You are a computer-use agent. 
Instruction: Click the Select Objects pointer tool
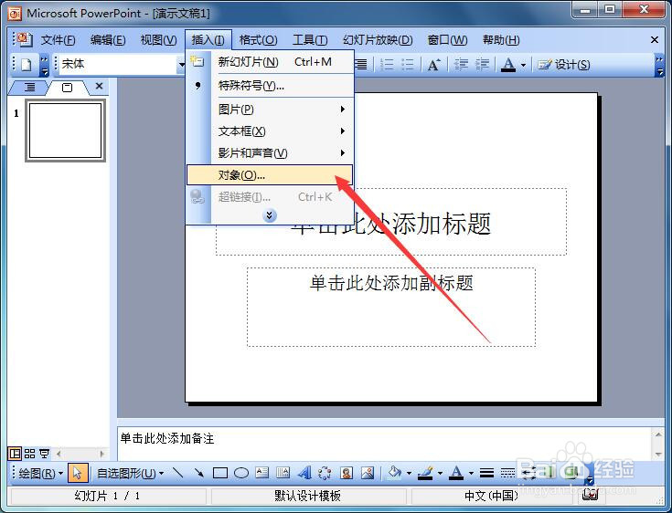click(x=77, y=473)
